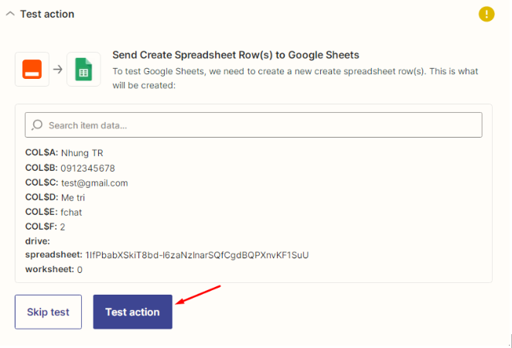Click the Test action section heading
The height and width of the screenshot is (348, 512).
(47, 14)
